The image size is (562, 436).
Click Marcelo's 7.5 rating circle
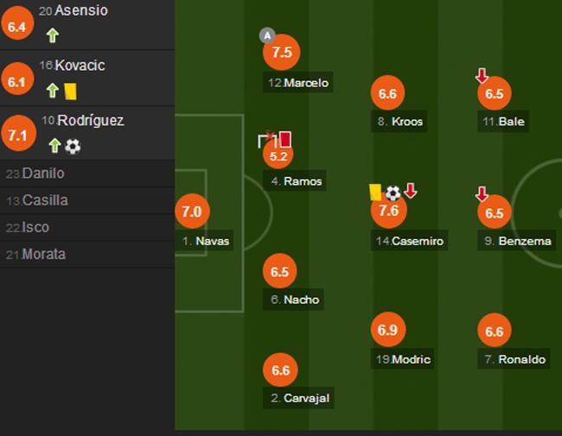tap(281, 53)
